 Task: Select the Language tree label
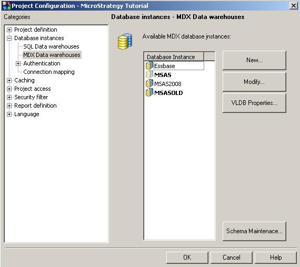[x=27, y=114]
